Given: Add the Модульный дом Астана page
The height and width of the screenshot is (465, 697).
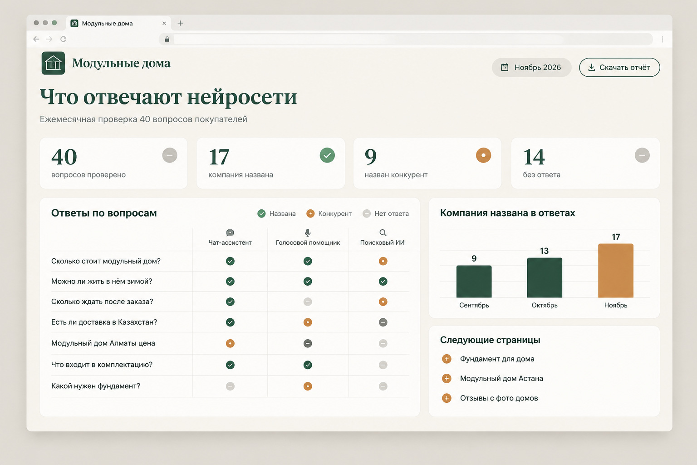Looking at the screenshot, I should pos(447,379).
